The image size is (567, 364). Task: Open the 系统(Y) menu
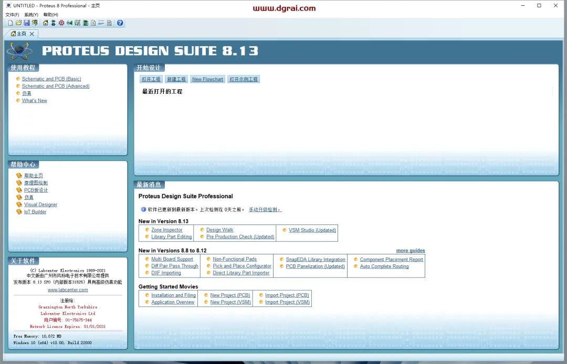click(31, 15)
